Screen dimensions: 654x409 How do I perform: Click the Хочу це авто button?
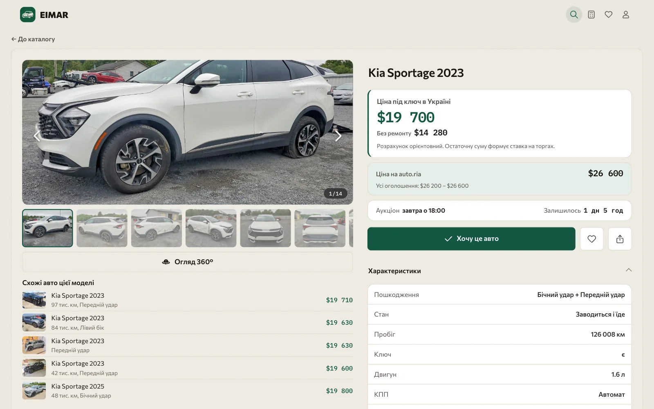point(471,239)
